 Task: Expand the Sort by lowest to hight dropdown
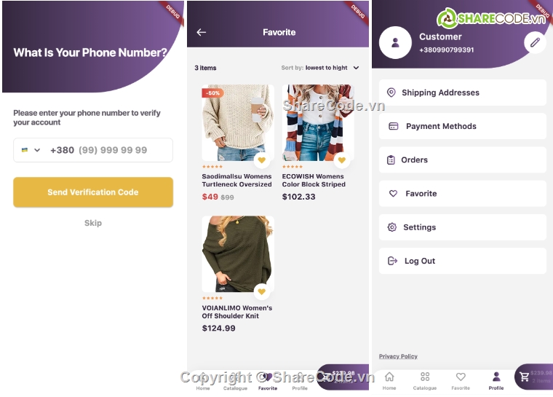(x=320, y=68)
